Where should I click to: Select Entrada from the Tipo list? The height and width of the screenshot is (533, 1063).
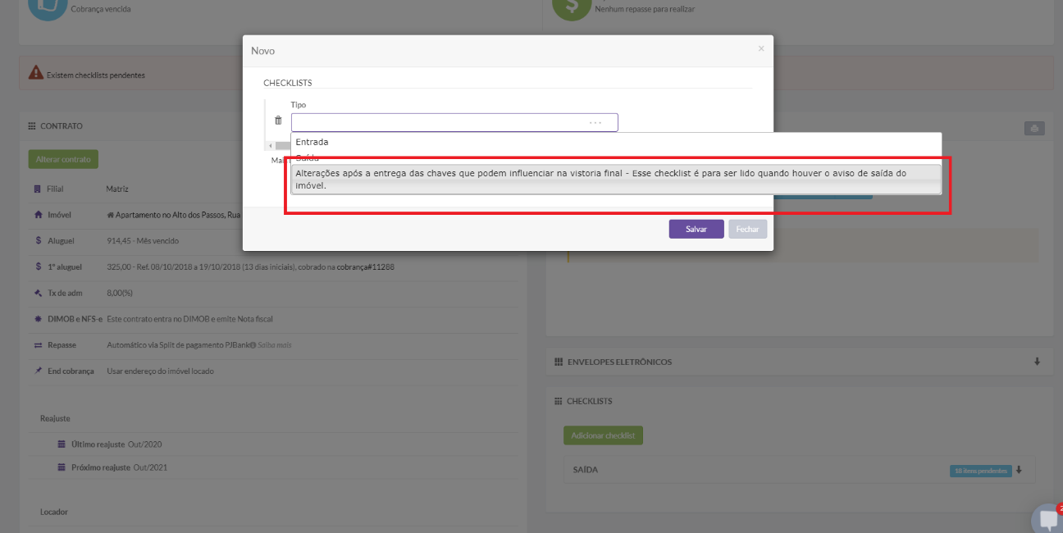click(x=313, y=142)
